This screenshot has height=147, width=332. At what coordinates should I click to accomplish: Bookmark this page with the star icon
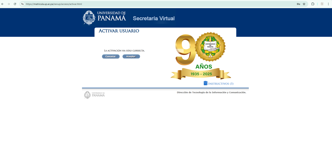(x=304, y=4)
